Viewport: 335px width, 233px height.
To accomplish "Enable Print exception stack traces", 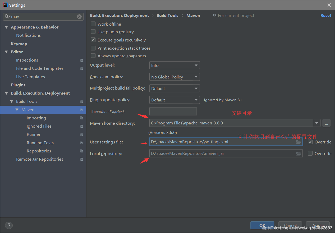I will click(93, 48).
